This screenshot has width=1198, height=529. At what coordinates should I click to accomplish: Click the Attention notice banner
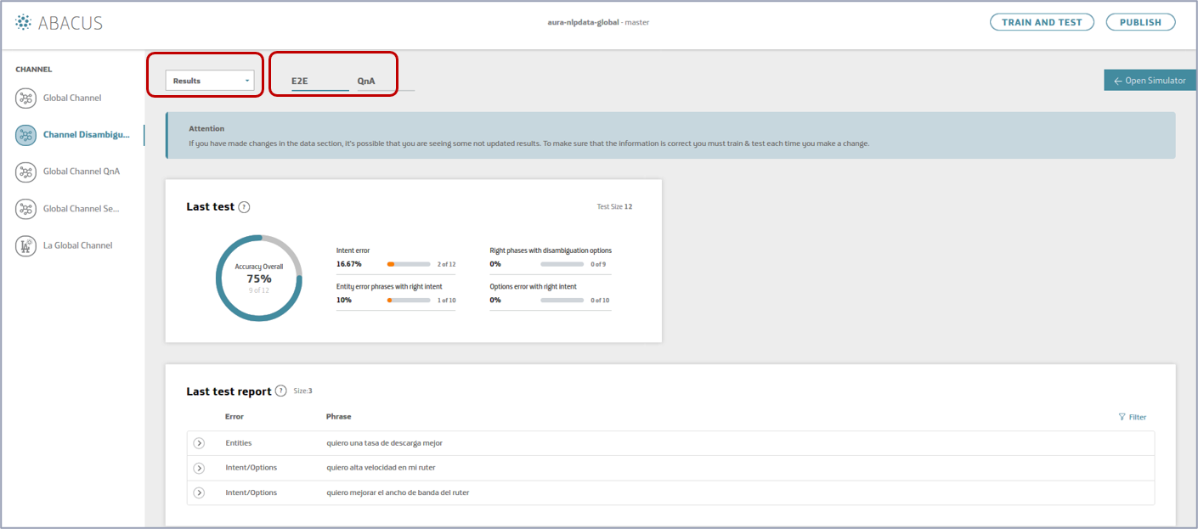pyautogui.click(x=670, y=135)
